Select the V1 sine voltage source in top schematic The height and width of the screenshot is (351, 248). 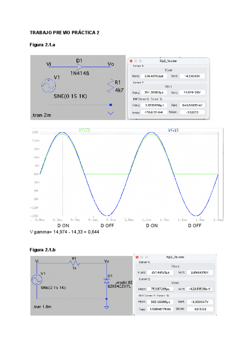point(49,86)
